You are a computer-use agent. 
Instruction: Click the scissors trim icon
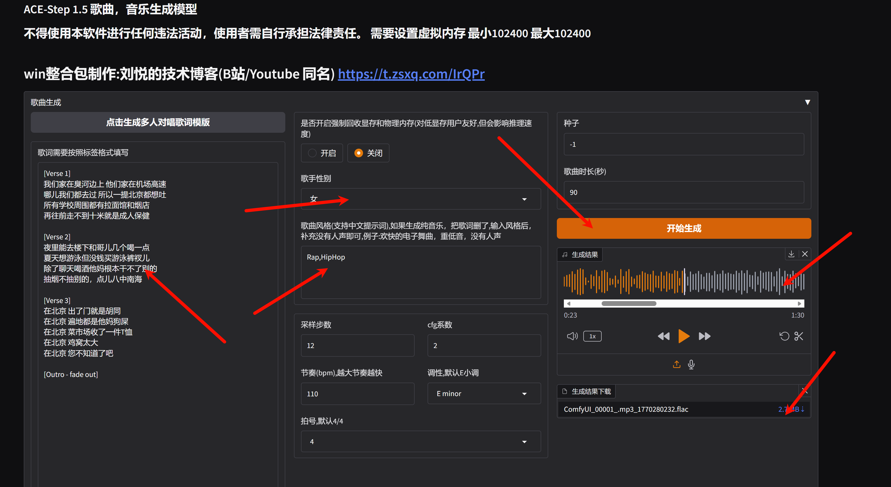799,336
